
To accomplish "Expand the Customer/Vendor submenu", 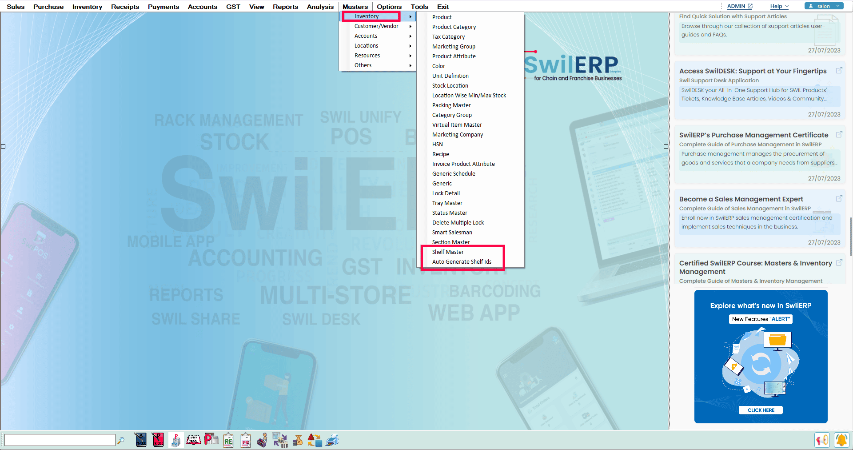I will 378,26.
